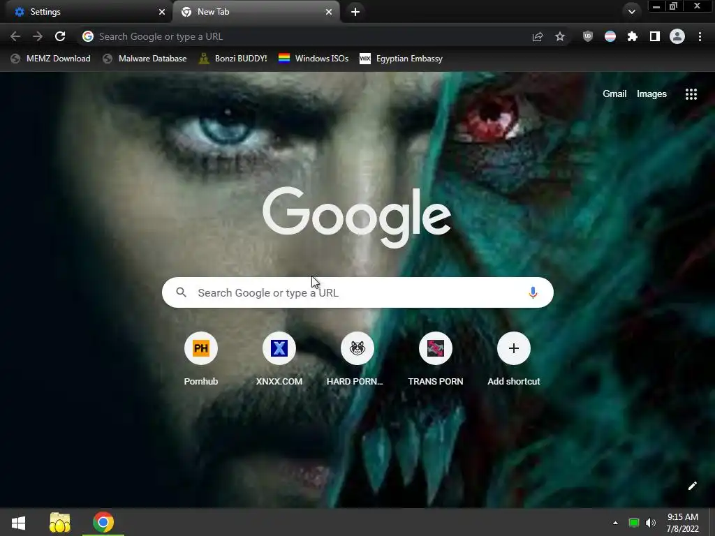Open the taskbar clock showing 9:15 AM
715x536 pixels.
pyautogui.click(x=683, y=523)
